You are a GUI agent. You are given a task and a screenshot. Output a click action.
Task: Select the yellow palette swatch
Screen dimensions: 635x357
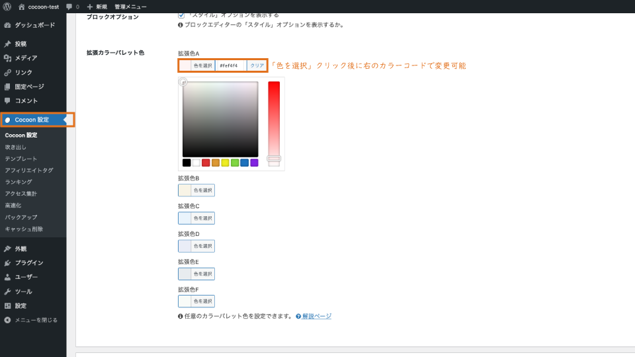(x=225, y=163)
